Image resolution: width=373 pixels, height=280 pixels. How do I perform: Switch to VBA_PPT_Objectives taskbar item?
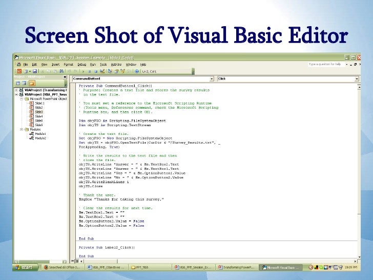click(106, 267)
